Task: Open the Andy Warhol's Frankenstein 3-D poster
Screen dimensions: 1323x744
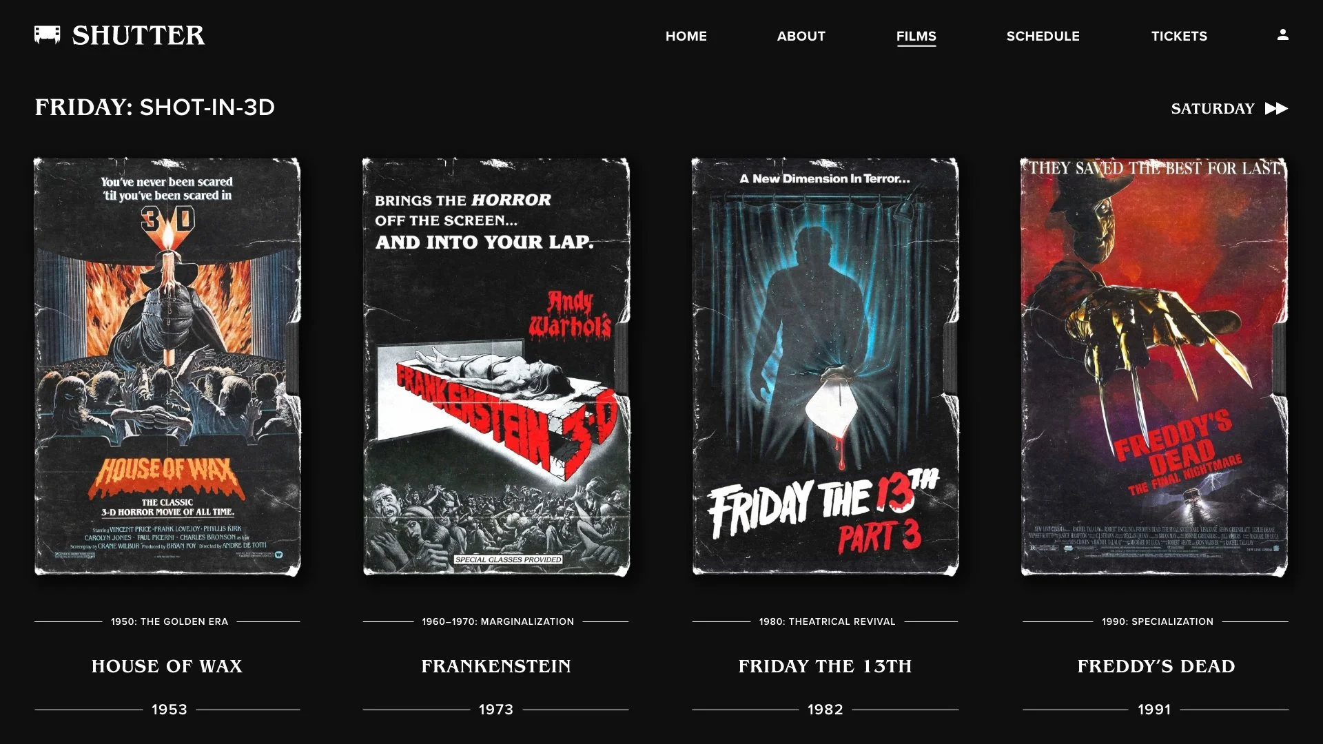Action: click(x=496, y=367)
